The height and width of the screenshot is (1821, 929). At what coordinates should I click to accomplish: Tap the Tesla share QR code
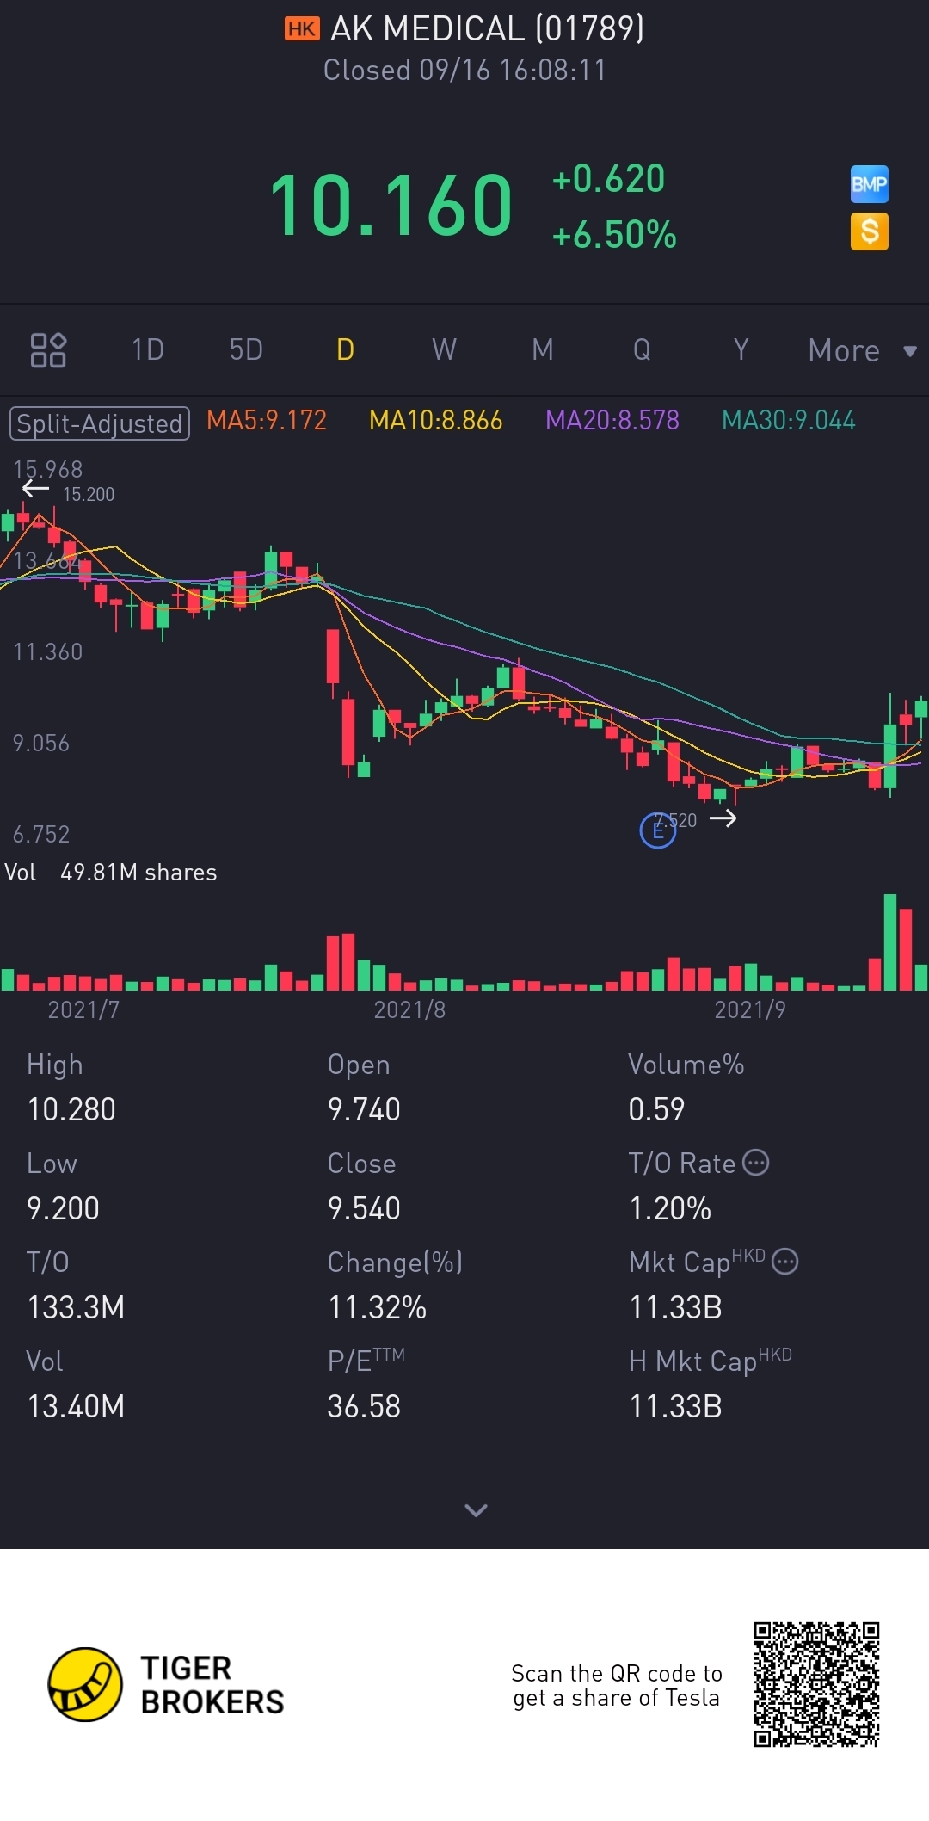[816, 1684]
